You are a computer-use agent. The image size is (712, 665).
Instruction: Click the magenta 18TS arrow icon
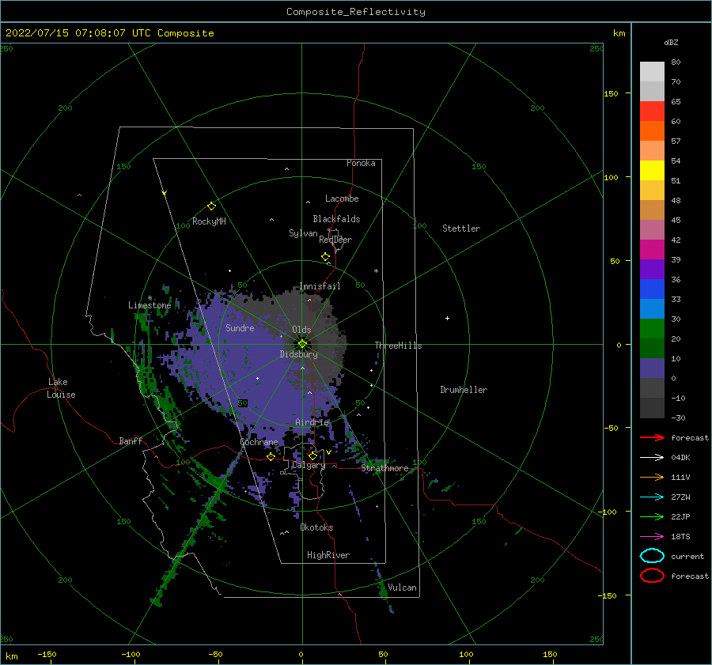pyautogui.click(x=652, y=537)
